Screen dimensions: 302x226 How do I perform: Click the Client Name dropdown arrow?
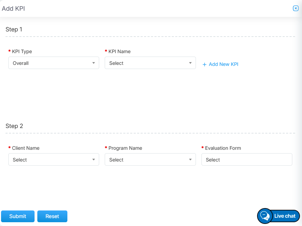[x=94, y=160]
